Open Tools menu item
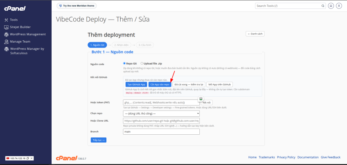This screenshot has height=165, width=347. (14, 20)
